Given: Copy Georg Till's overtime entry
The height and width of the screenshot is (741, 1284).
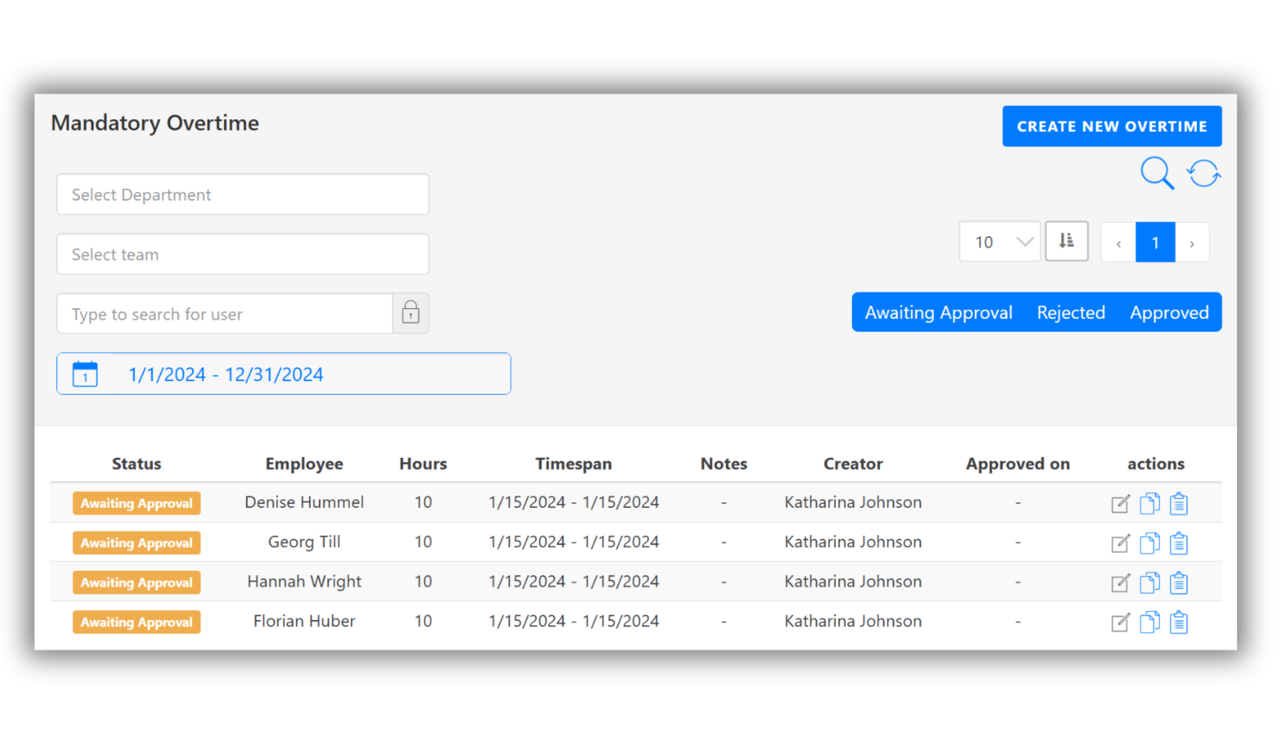Looking at the screenshot, I should point(1149,543).
